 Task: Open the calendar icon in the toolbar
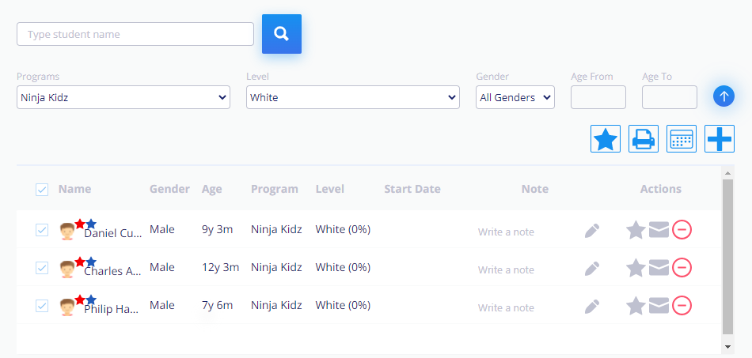(682, 139)
